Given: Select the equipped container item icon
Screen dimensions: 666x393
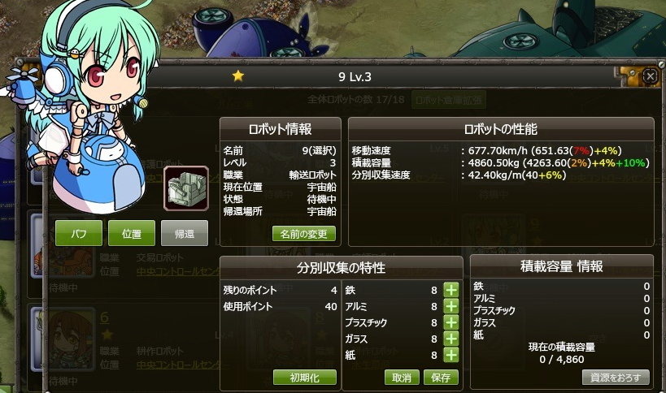Looking at the screenshot, I should [186, 188].
